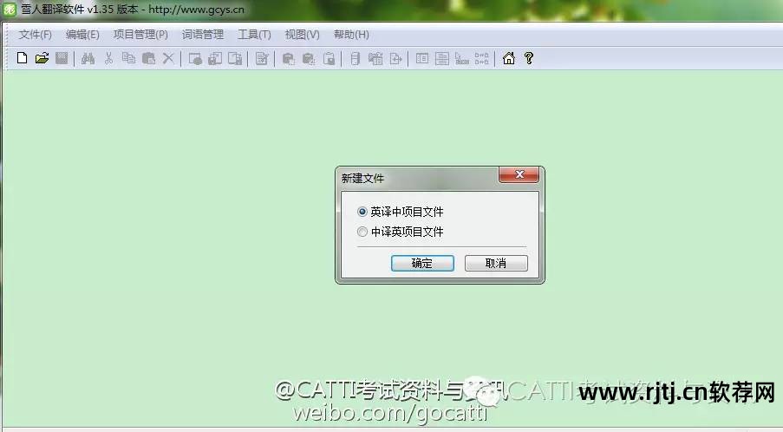Click the Delete X icon in toolbar
The height and width of the screenshot is (432, 783).
[x=168, y=58]
